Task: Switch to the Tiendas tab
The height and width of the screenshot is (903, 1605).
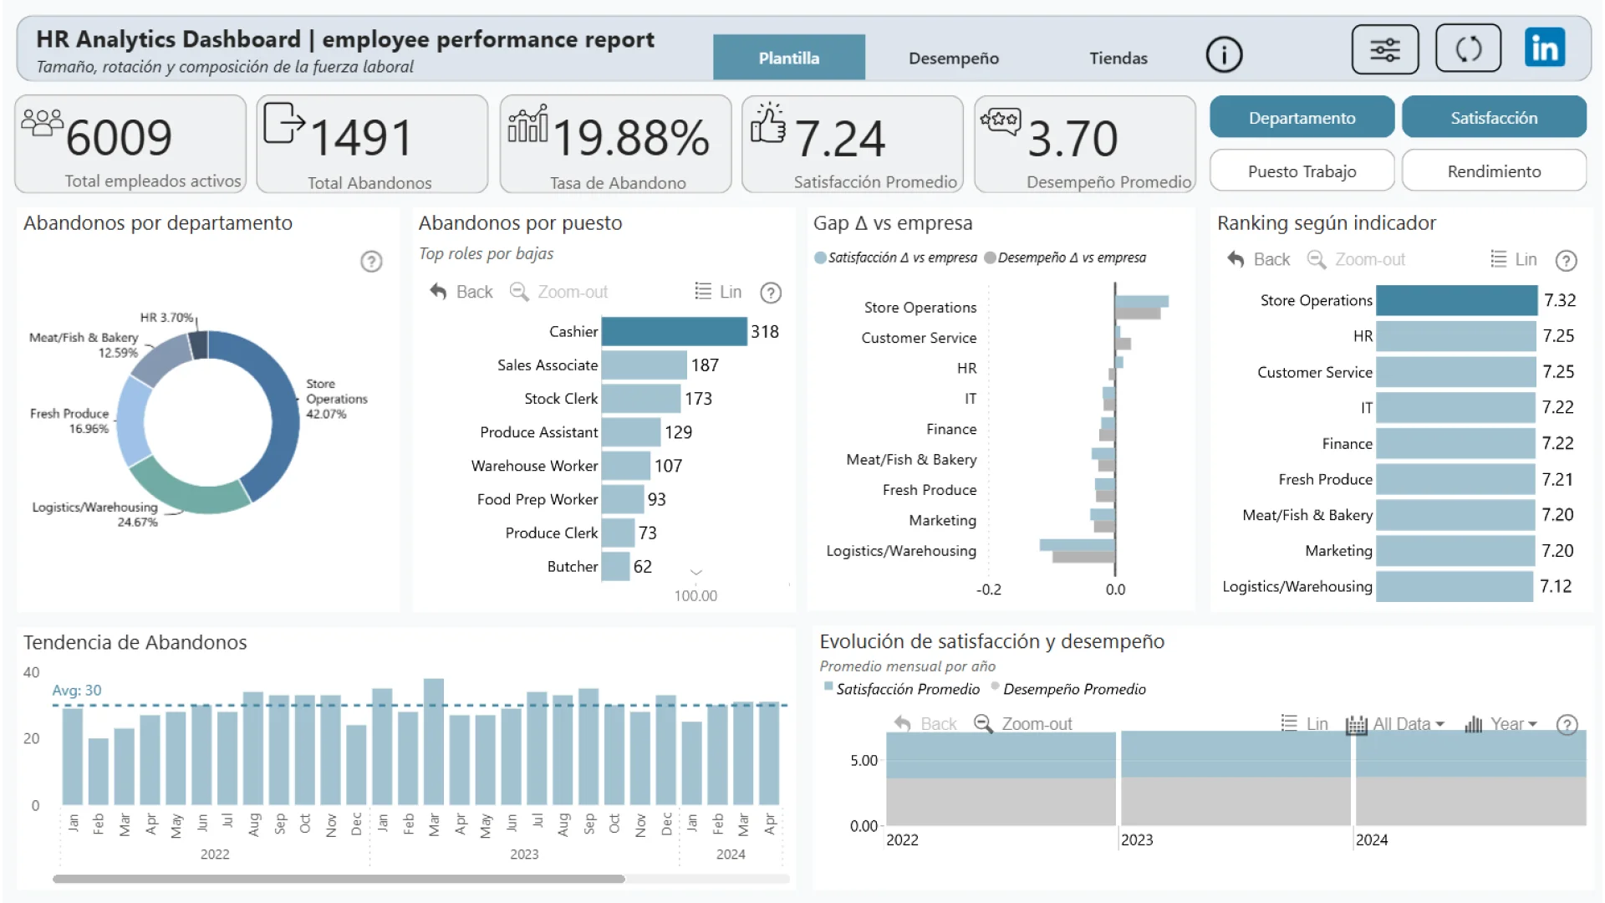Action: 1118,59
